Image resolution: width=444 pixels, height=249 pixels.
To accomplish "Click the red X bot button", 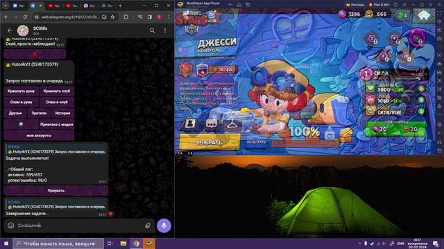I will point(35,54).
